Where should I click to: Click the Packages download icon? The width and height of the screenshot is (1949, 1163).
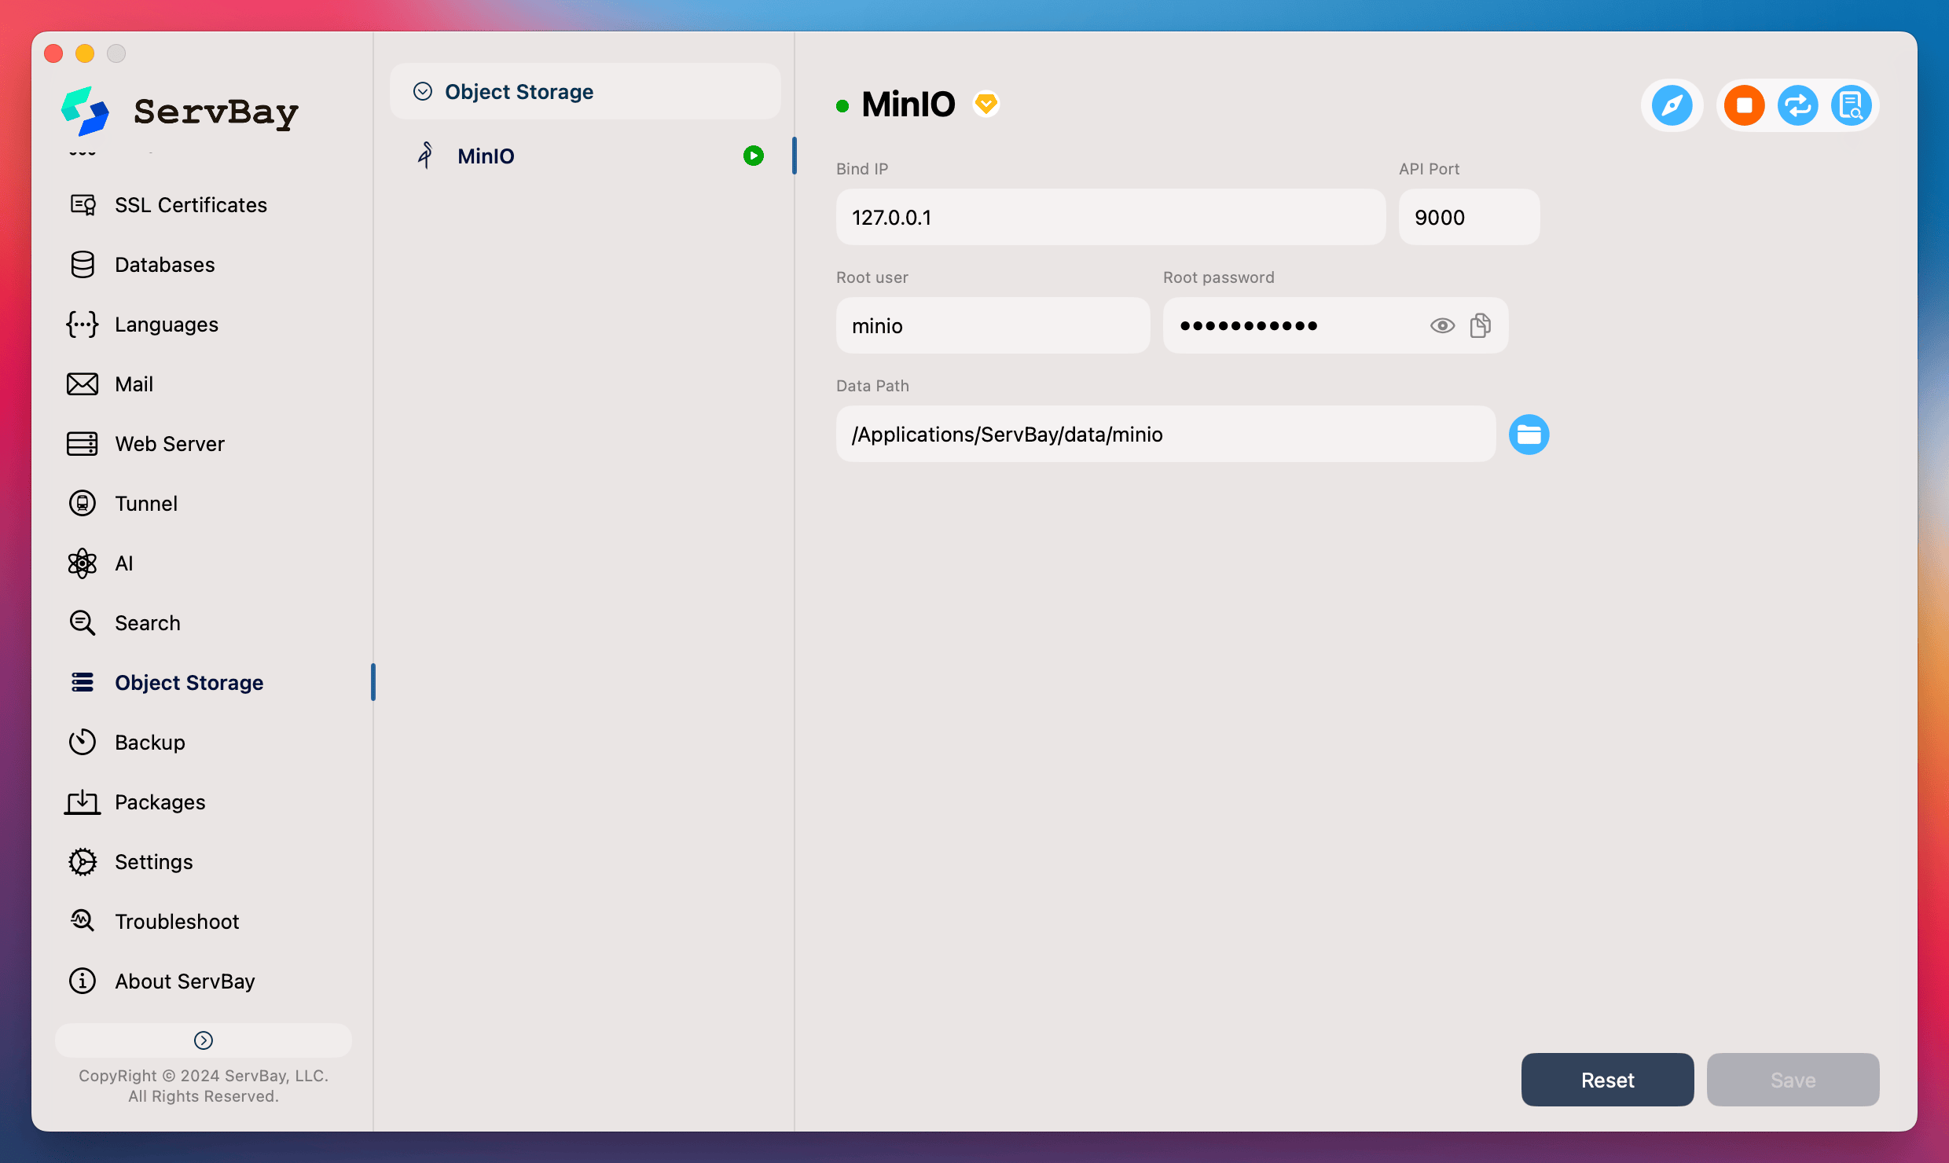pyautogui.click(x=82, y=802)
